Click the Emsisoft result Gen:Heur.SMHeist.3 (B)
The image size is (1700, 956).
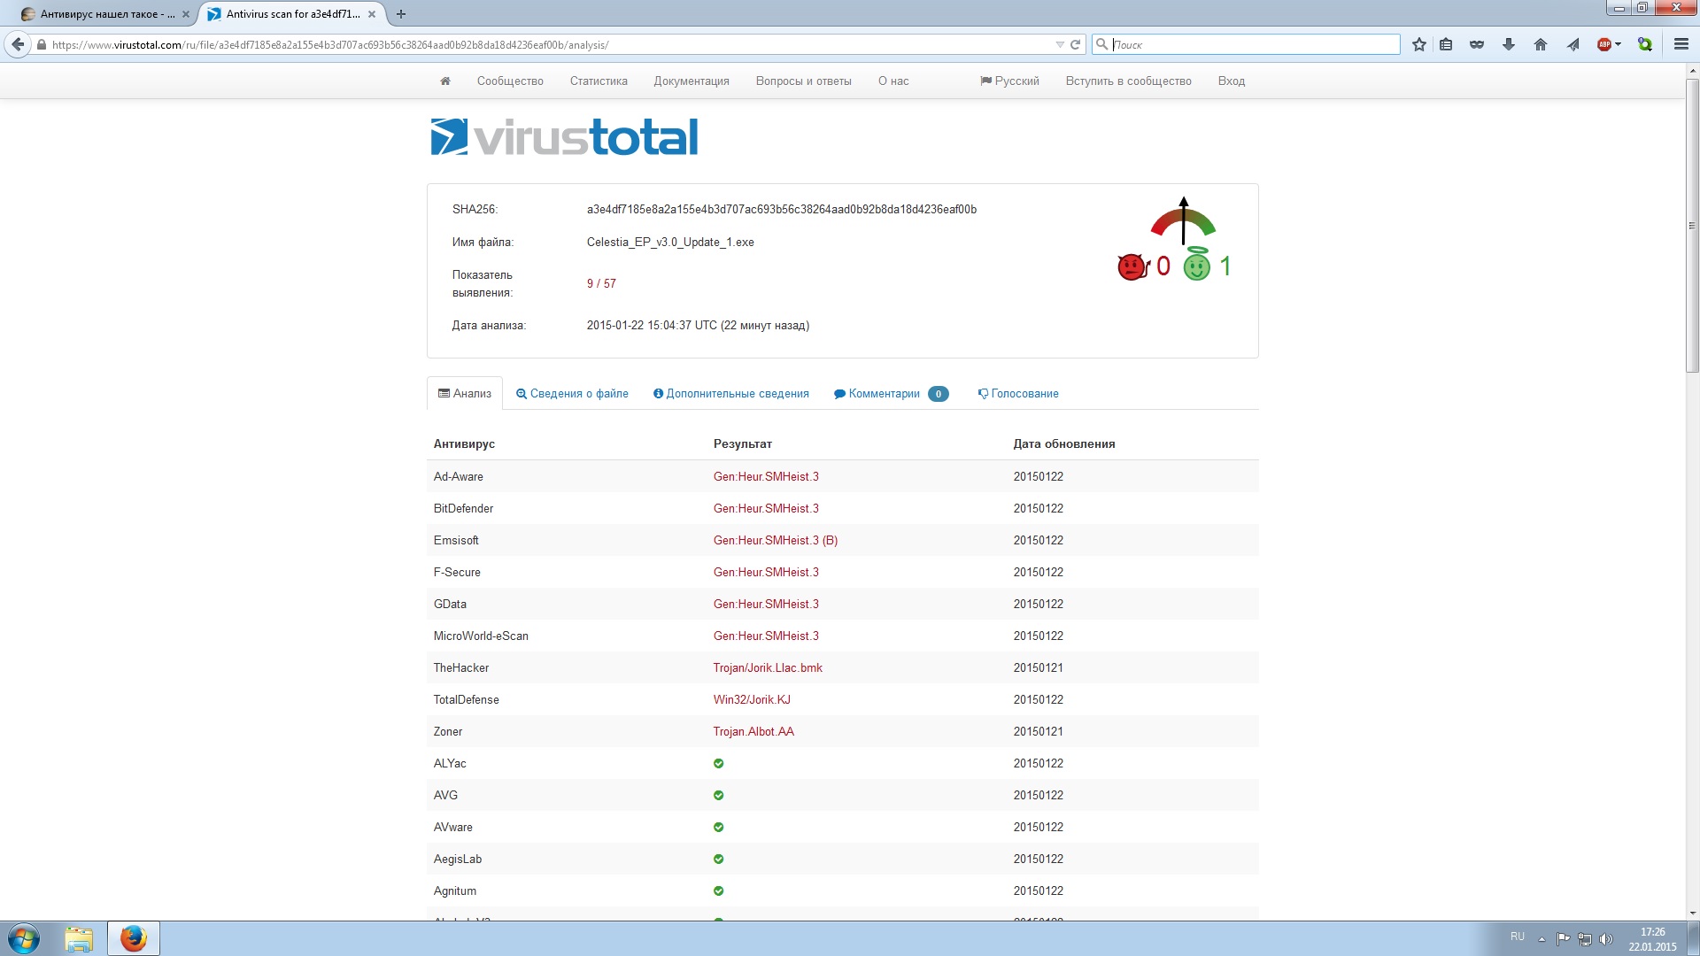(776, 540)
